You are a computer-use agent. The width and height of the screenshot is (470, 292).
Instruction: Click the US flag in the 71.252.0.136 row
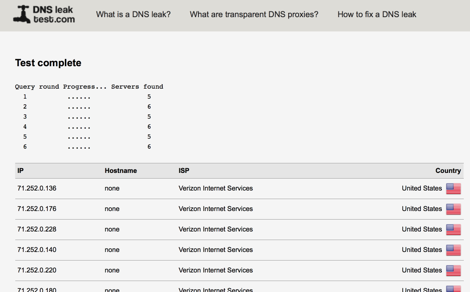[x=453, y=189]
